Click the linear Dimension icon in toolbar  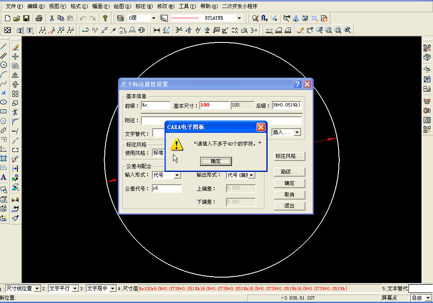click(x=157, y=30)
